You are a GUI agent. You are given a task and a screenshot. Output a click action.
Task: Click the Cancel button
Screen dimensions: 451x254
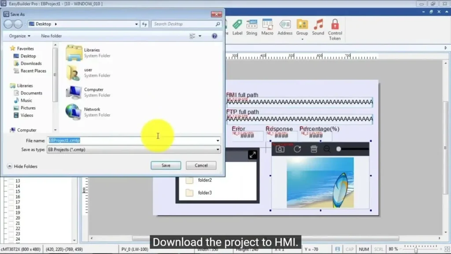201,165
